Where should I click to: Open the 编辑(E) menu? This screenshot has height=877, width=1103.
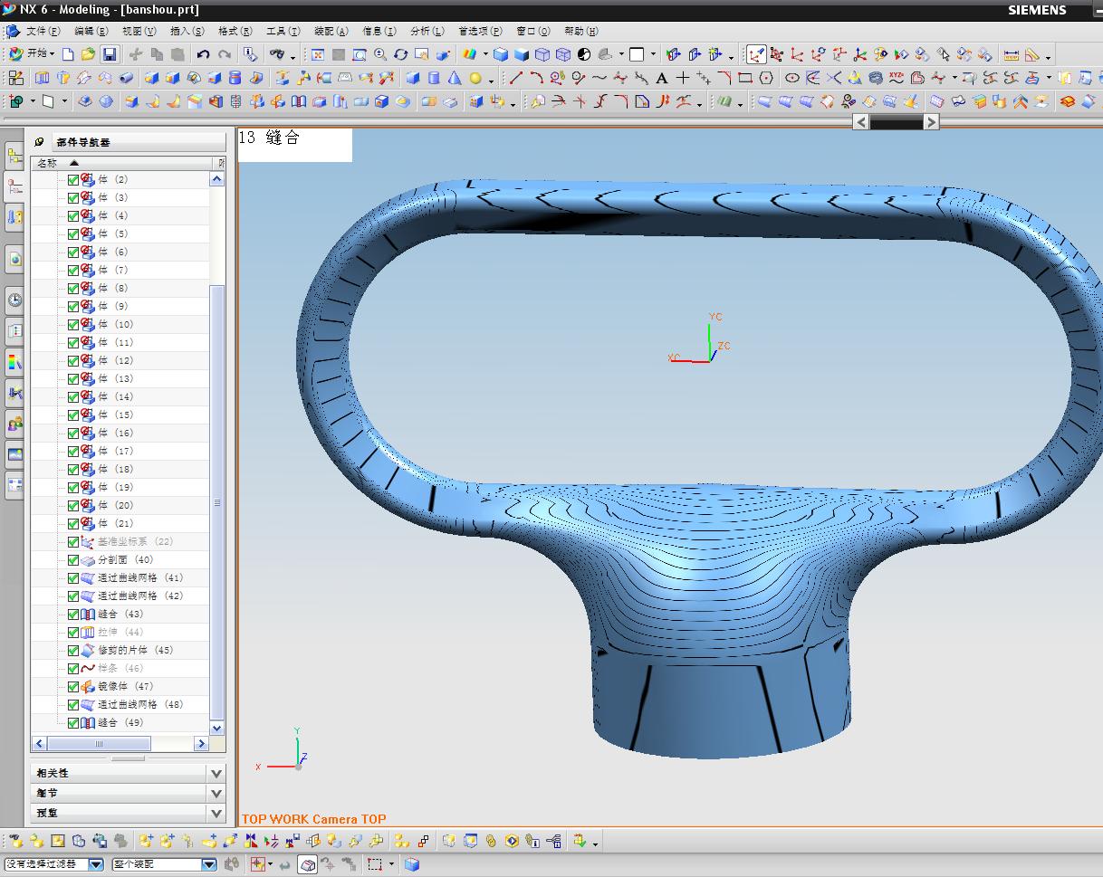[x=91, y=31]
